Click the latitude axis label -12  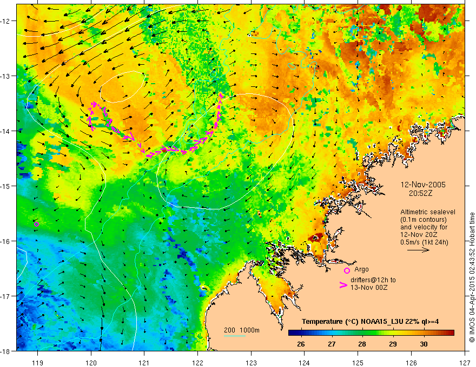(6, 21)
